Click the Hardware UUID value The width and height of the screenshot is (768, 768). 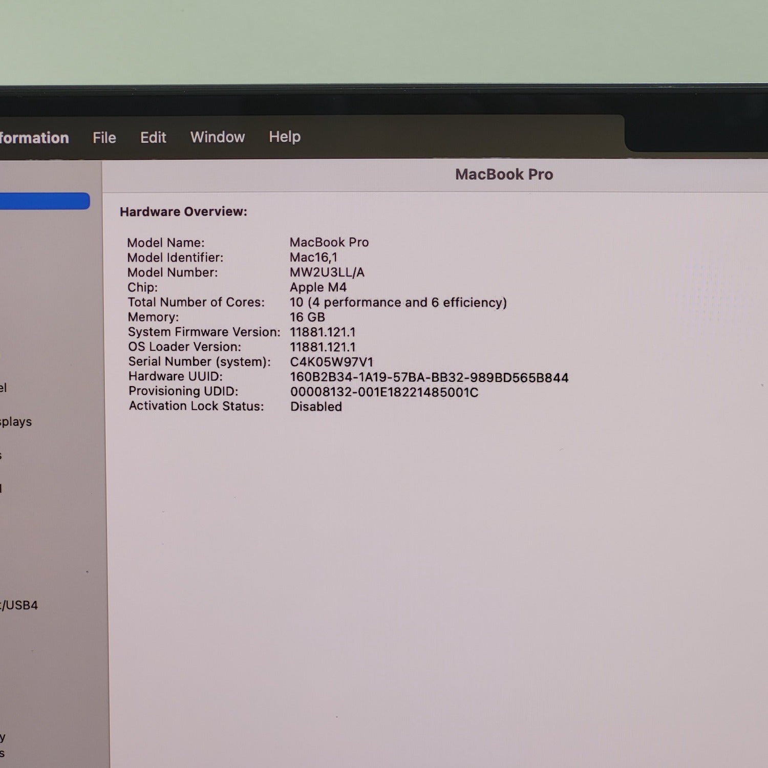429,377
